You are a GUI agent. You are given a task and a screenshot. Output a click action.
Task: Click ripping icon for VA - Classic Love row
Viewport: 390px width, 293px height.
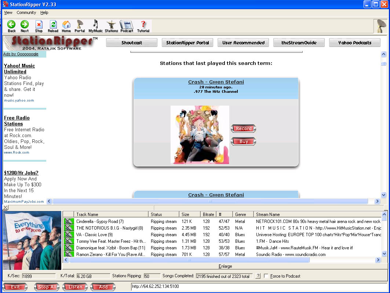[x=69, y=235]
